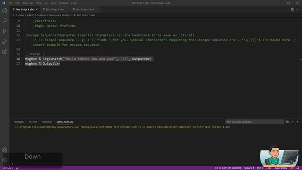Image resolution: width=302 pixels, height=170 pixels.
Task: Click the editor overview ruler scrollbar
Action: (301, 68)
